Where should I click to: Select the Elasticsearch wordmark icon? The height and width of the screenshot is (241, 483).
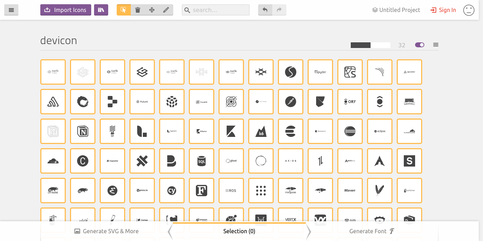click(320, 131)
